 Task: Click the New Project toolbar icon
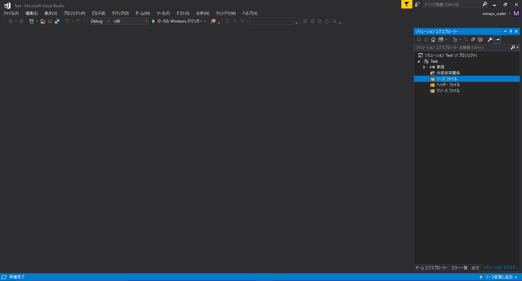pos(31,21)
